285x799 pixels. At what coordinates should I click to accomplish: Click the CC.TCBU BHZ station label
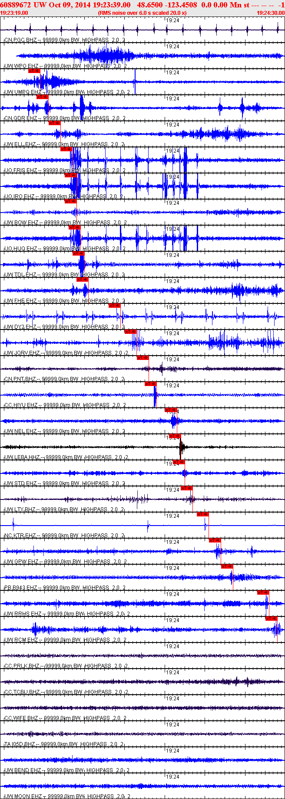click(x=21, y=692)
